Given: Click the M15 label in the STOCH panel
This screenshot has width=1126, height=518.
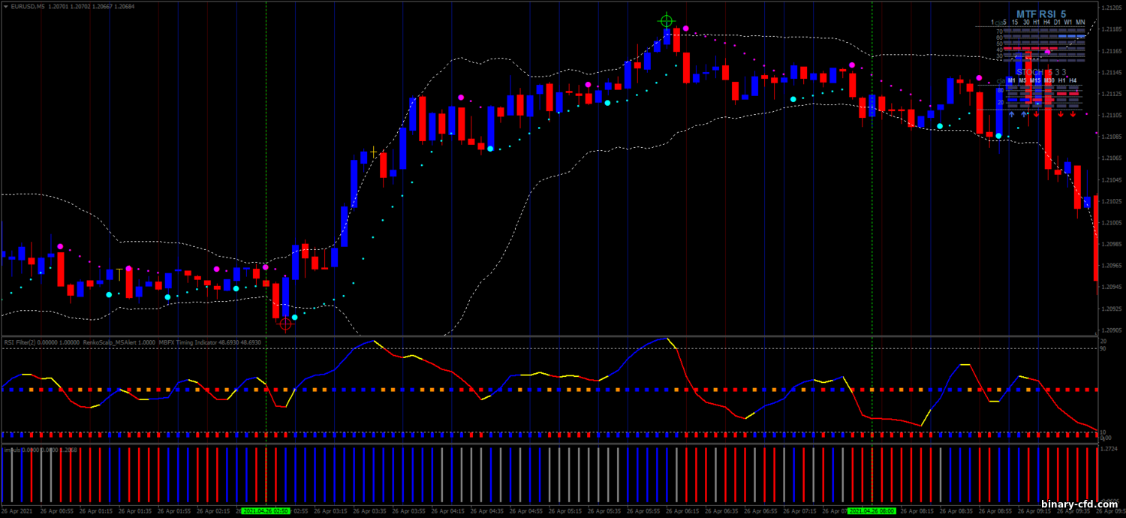Looking at the screenshot, I should tap(1035, 80).
